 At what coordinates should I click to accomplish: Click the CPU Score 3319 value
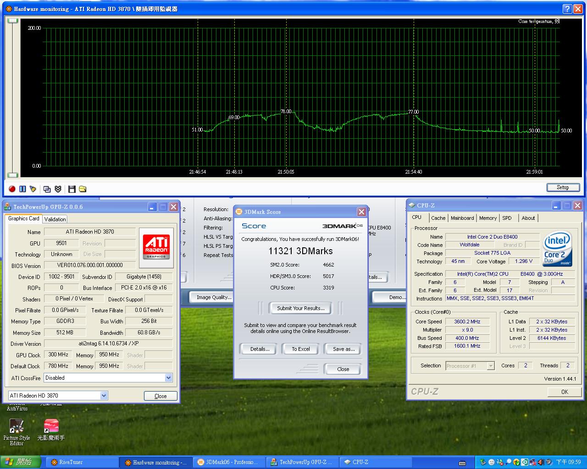click(x=328, y=288)
